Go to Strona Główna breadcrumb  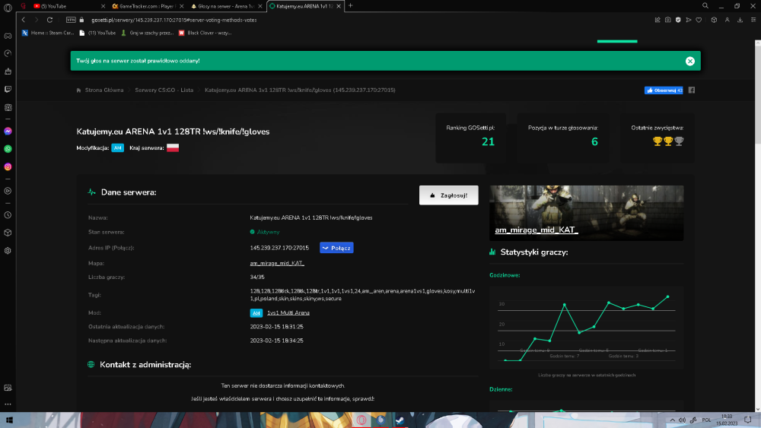click(103, 90)
